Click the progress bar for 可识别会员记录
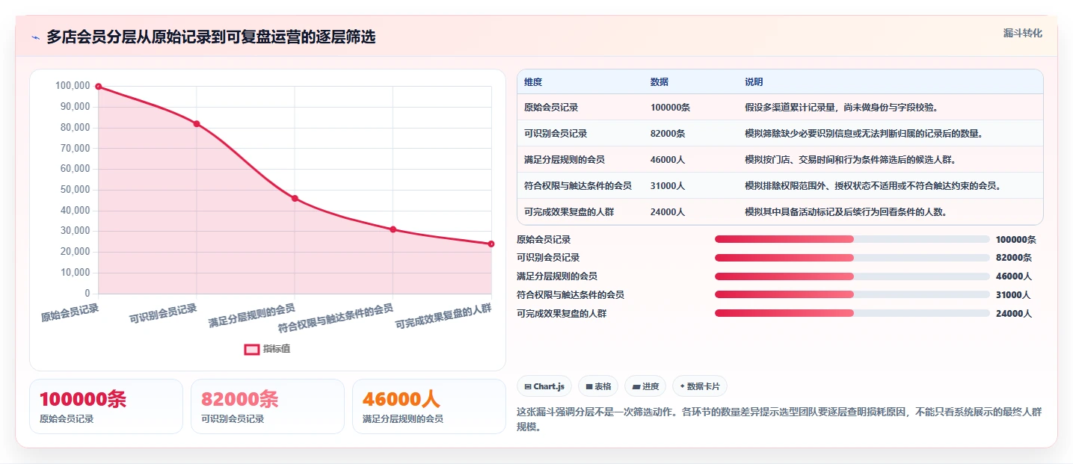Screen dimensions: 1073x464 tap(852, 258)
